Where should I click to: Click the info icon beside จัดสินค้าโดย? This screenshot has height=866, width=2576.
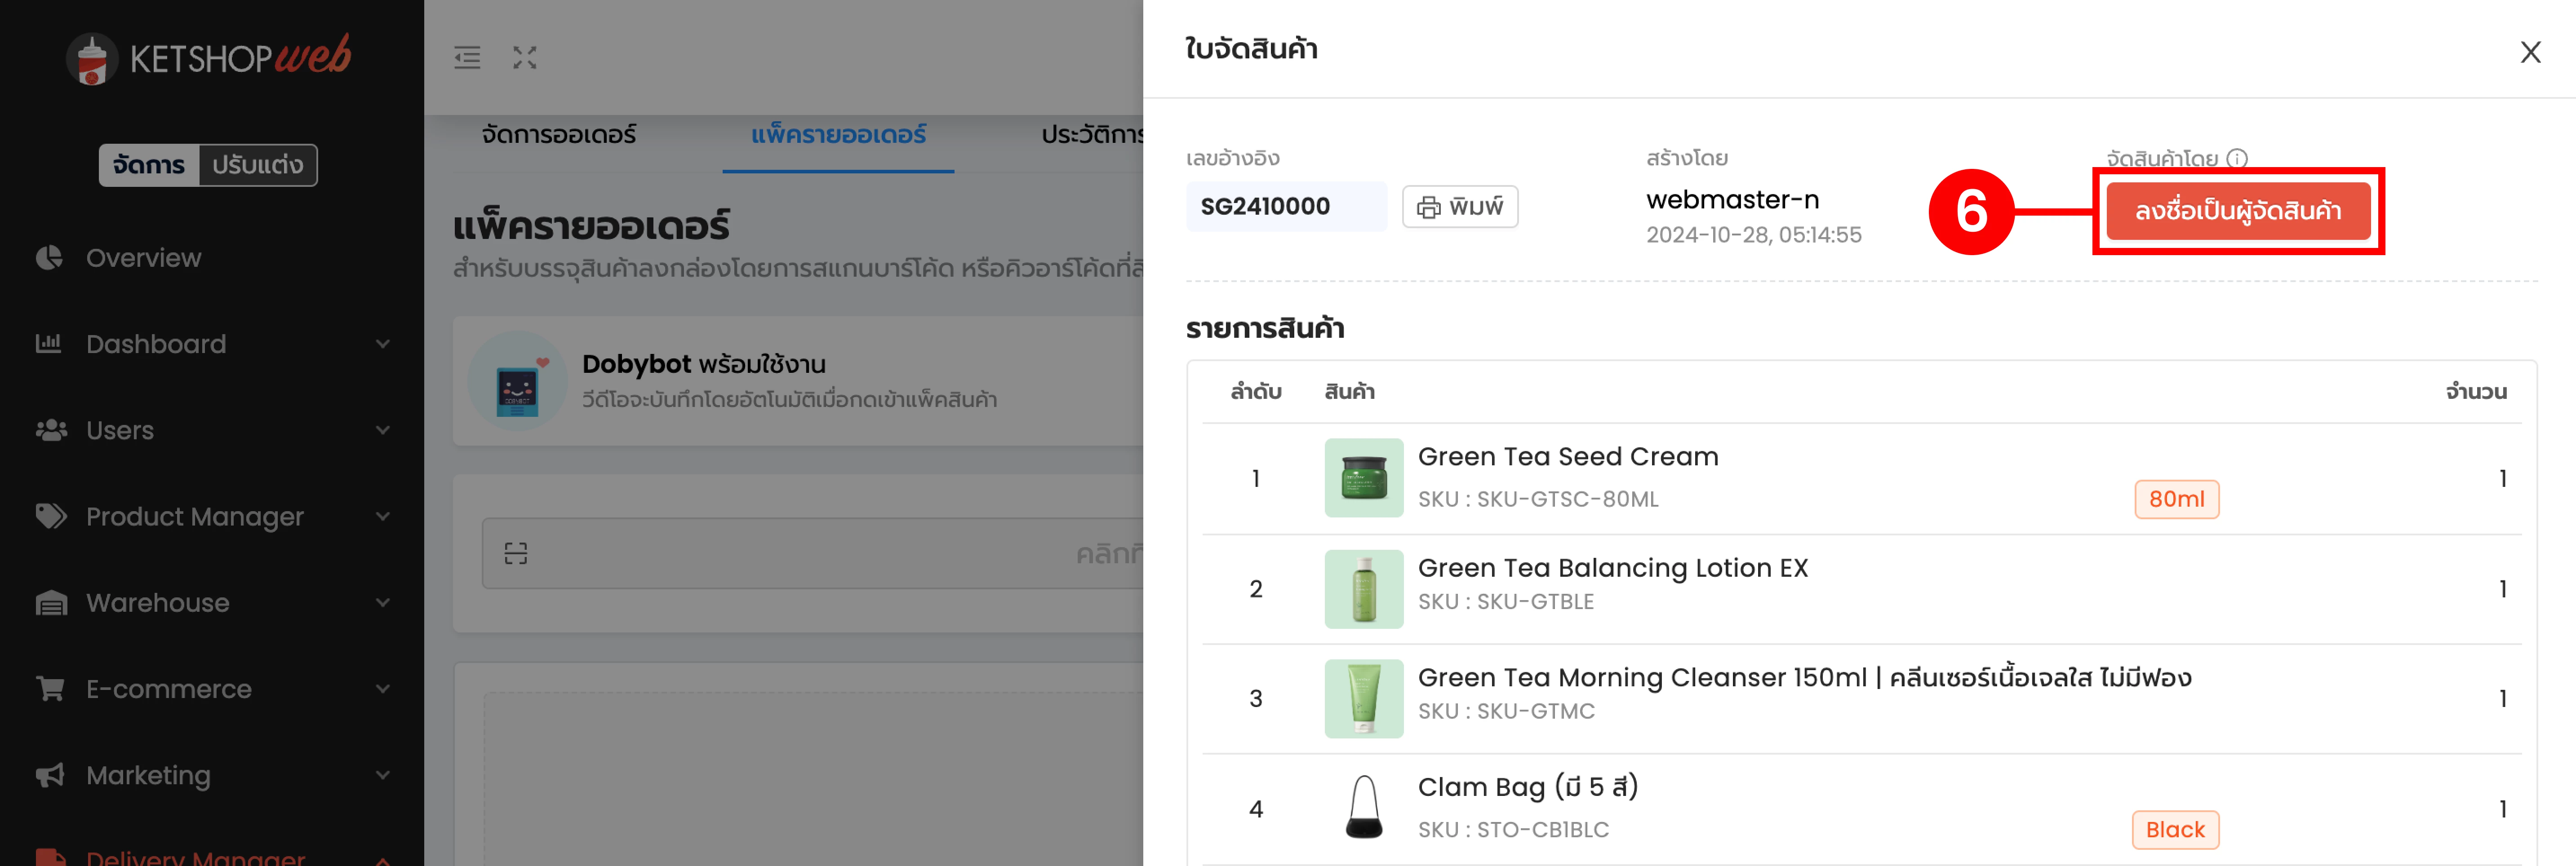[x=2237, y=158]
